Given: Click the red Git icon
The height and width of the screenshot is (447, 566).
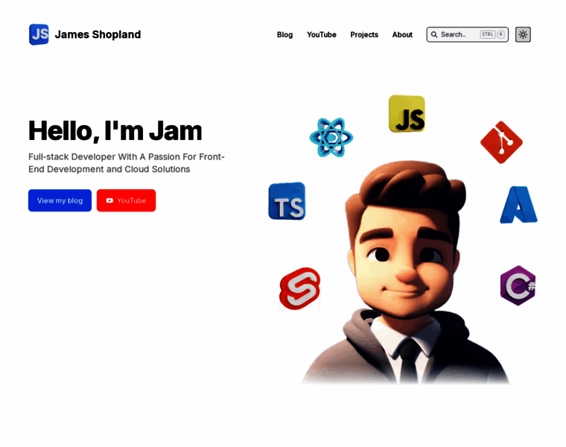Looking at the screenshot, I should pos(501,142).
